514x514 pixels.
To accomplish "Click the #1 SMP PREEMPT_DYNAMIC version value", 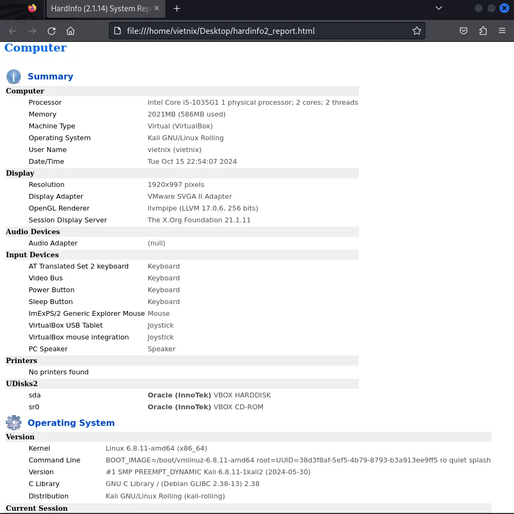I will point(208,472).
